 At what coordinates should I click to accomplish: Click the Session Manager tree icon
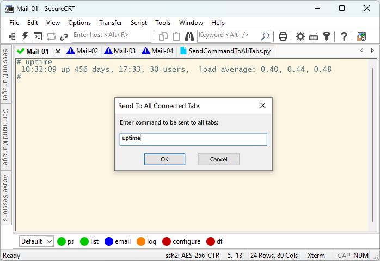12,36
